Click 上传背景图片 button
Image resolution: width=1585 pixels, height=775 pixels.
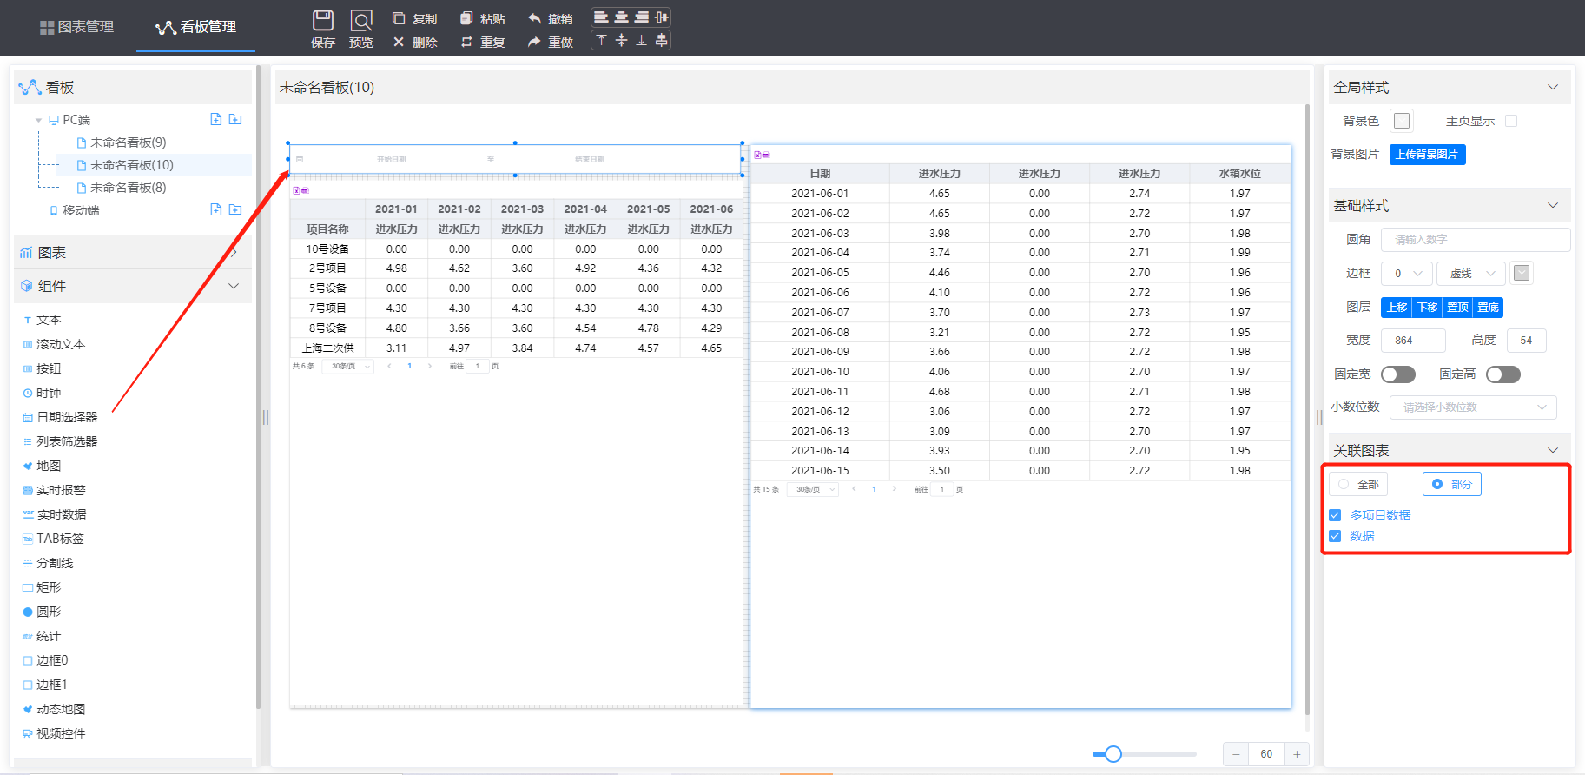click(1427, 154)
